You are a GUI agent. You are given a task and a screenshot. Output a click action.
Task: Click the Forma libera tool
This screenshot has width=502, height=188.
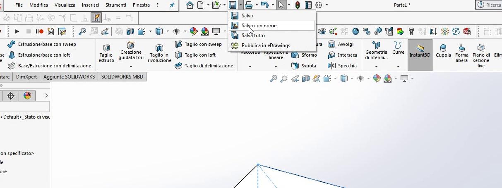[x=462, y=53]
